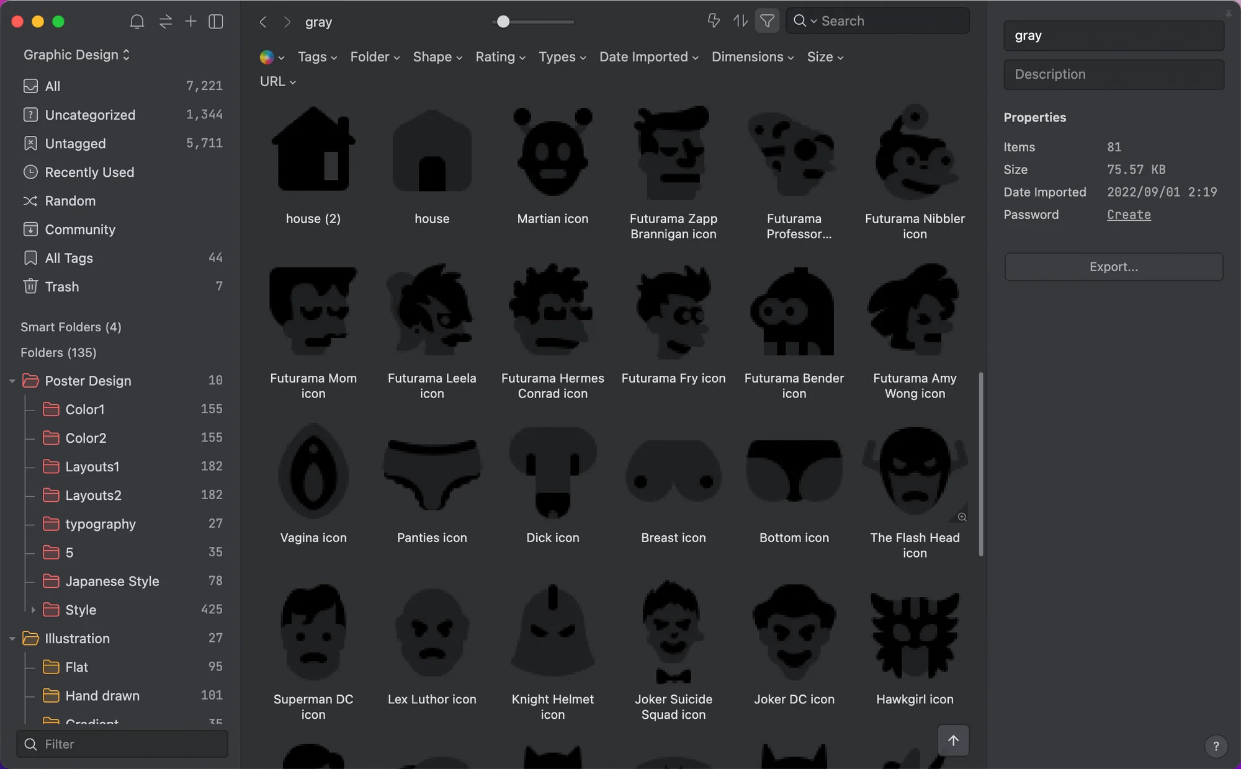Screen dimensions: 1241x769
Task: Toggle the filter funnel icon
Action: [767, 21]
